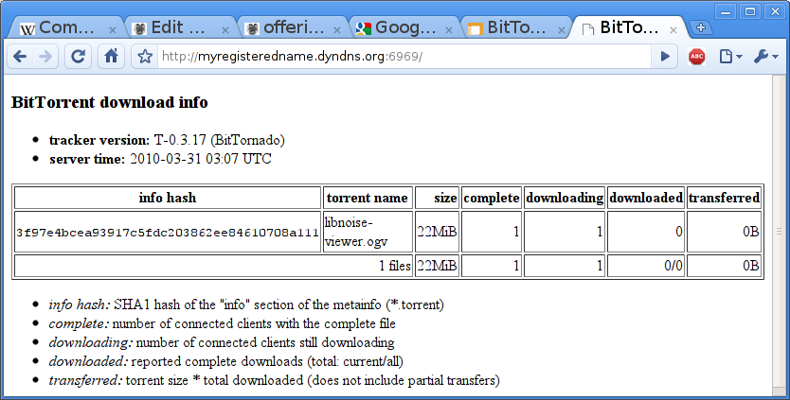Screen dimensions: 790x400
Task: Open the page menu dropdown
Action: click(x=729, y=57)
